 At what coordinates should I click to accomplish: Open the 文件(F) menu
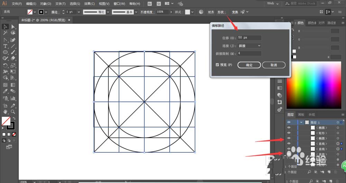click(x=17, y=4)
